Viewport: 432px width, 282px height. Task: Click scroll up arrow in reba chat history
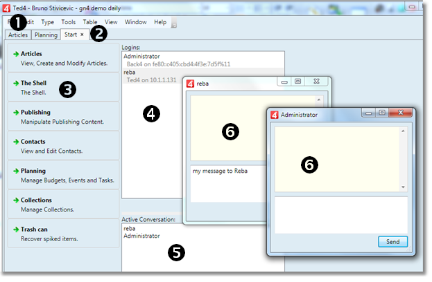coord(319,100)
